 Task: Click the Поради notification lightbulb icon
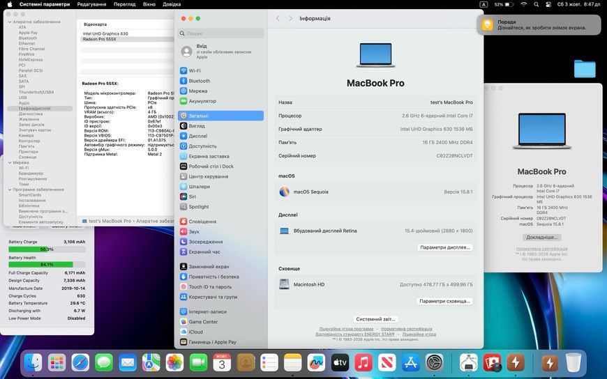click(487, 25)
